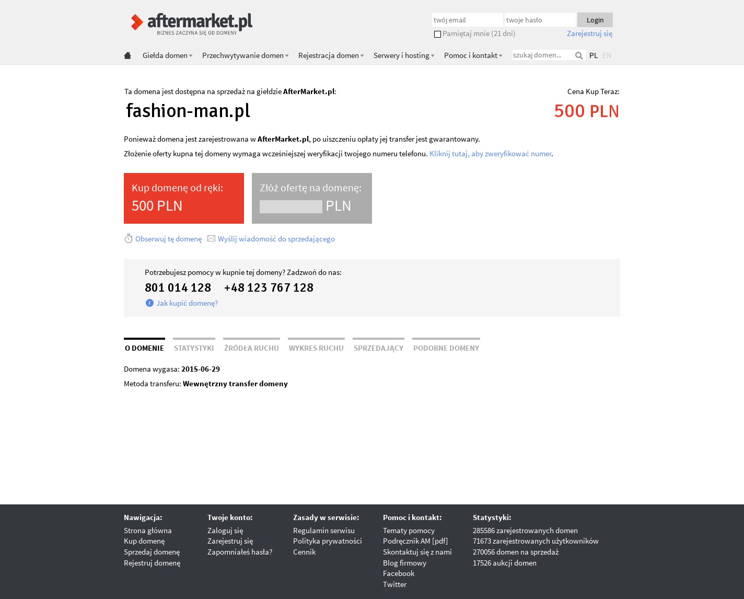Image resolution: width=744 pixels, height=599 pixels.
Task: Open the Zarejestruj się link in header
Action: 589,33
